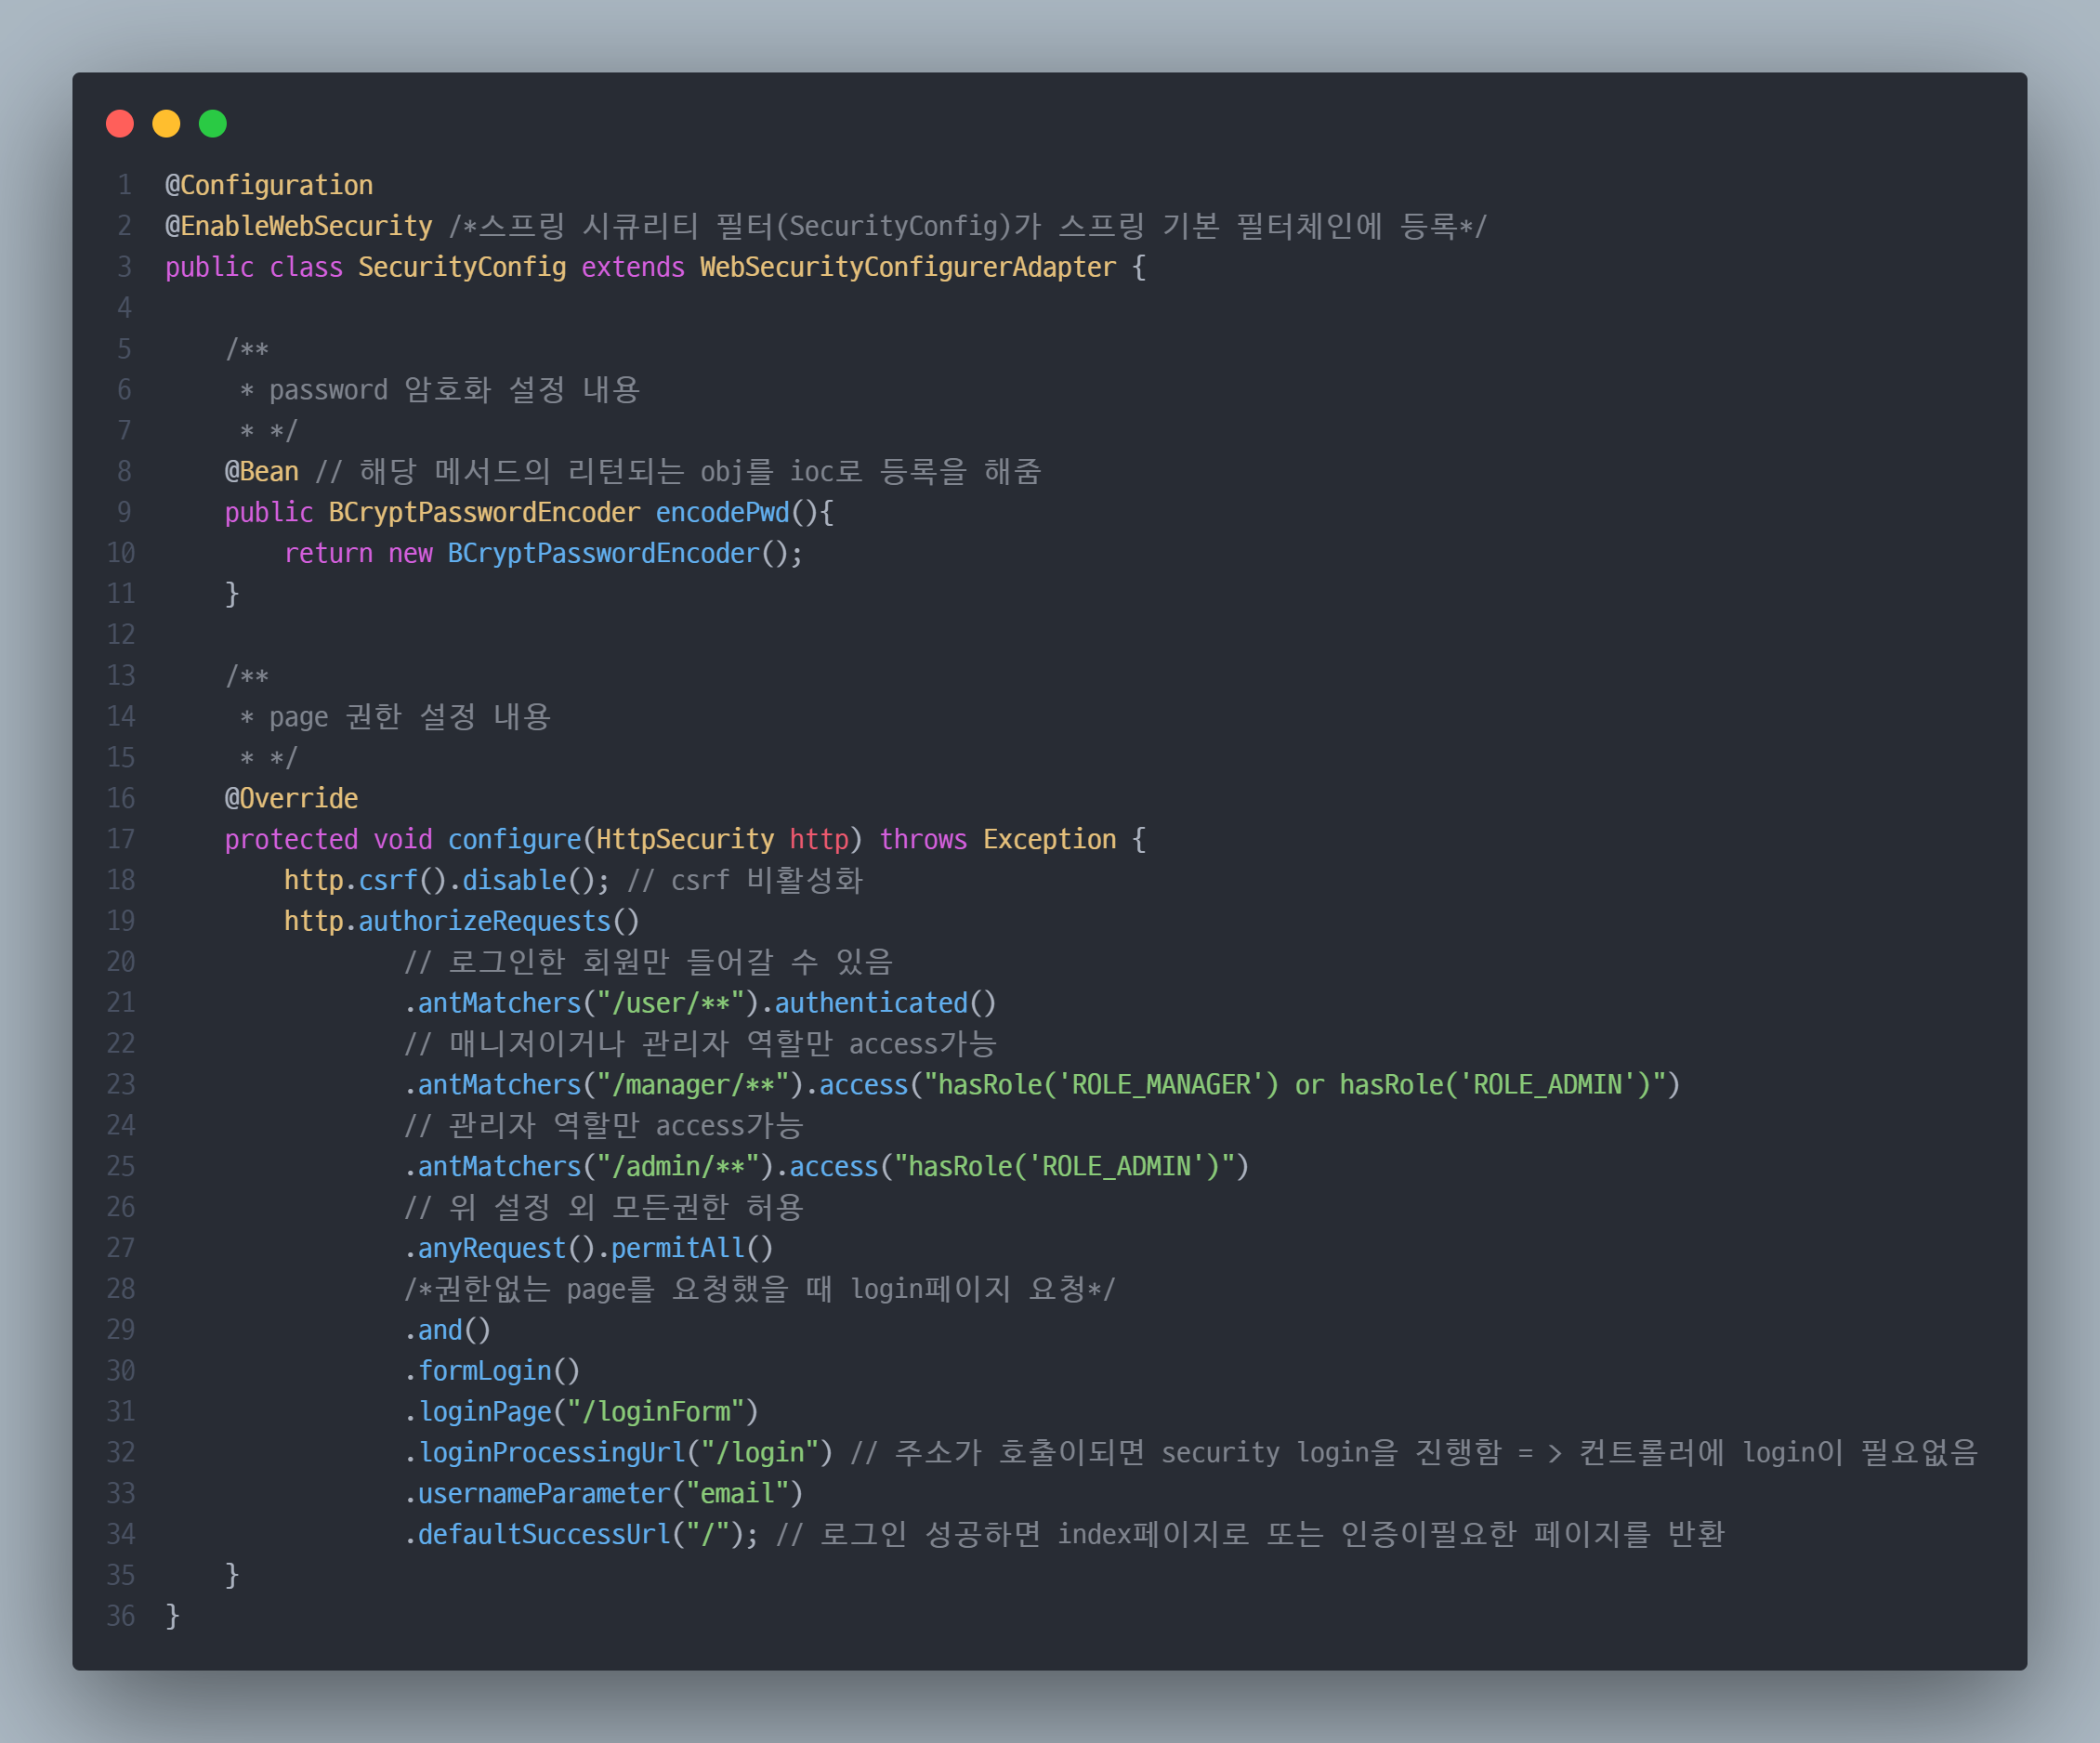This screenshot has height=1743, width=2100.
Task: Click the "/manager/**" string
Action: coord(693,1086)
